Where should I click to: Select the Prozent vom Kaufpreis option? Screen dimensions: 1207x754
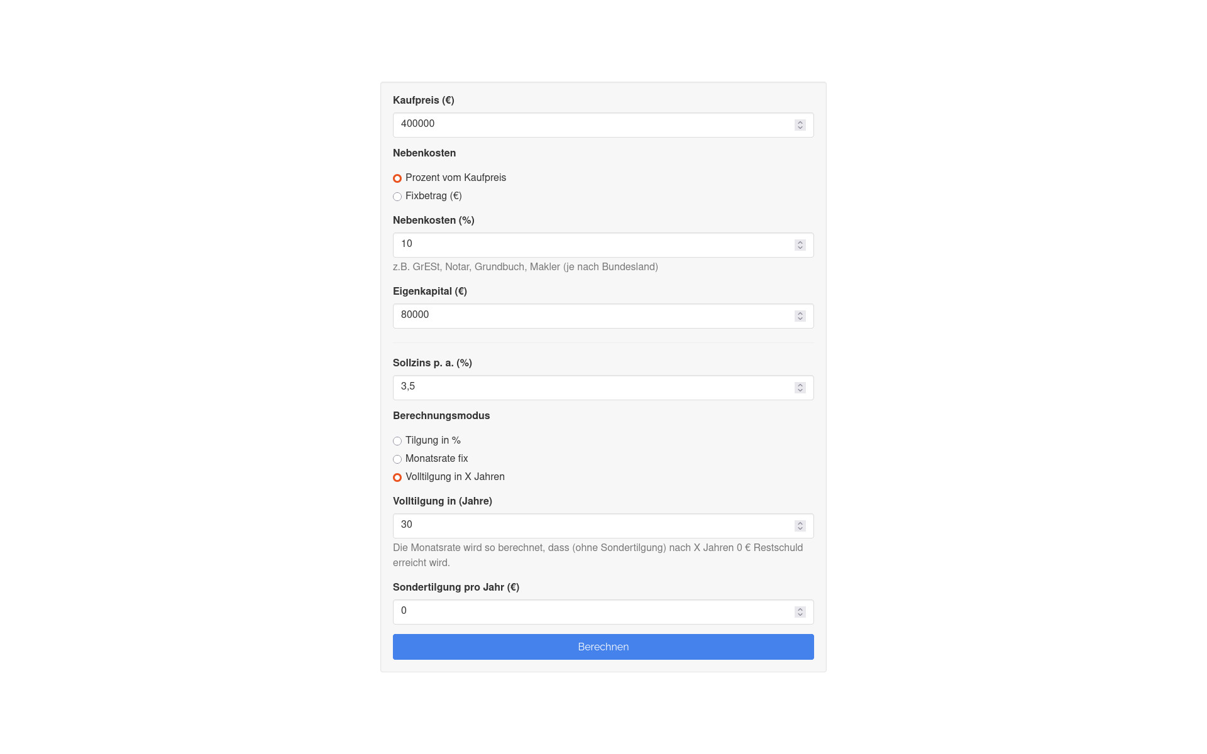pos(397,178)
